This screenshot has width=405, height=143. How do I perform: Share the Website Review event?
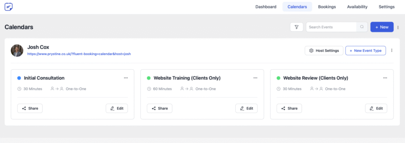coord(289,108)
